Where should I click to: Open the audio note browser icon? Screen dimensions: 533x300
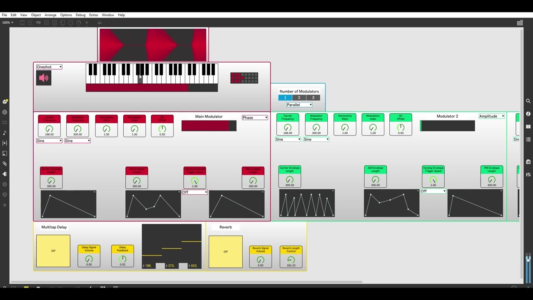coord(5,132)
